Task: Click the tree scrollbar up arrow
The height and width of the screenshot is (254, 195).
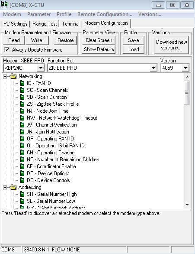Action: tap(187, 77)
